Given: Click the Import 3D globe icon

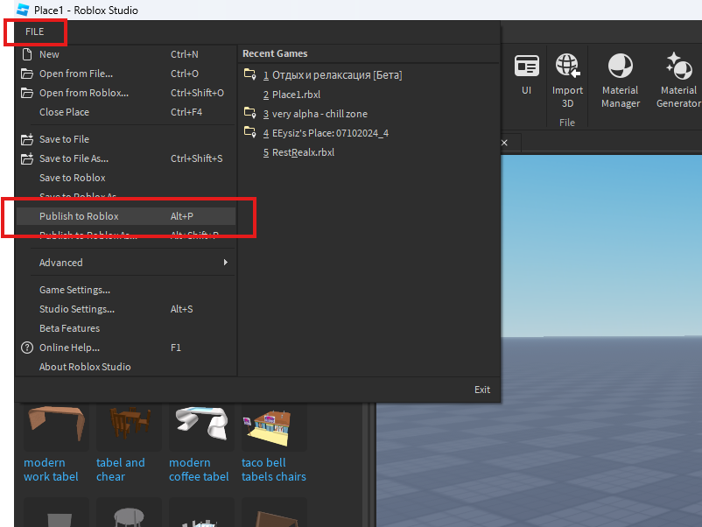Looking at the screenshot, I should coord(568,67).
